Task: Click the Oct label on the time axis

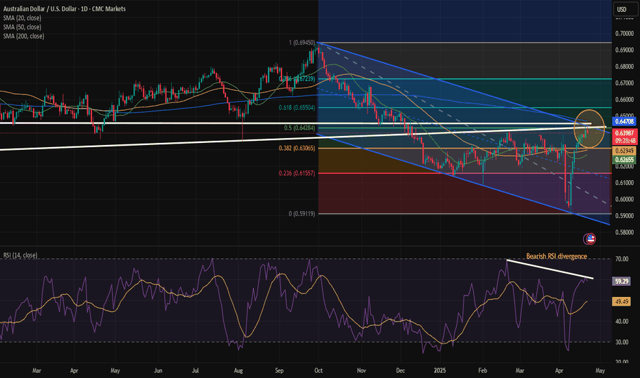Action: [x=319, y=370]
